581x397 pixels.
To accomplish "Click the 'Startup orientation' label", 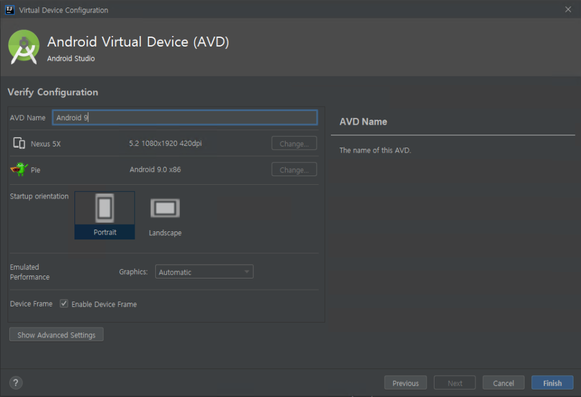I will (x=39, y=196).
